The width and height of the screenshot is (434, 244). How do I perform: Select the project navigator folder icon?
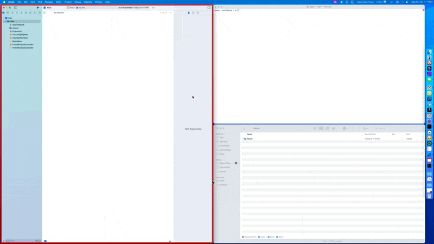point(4,12)
